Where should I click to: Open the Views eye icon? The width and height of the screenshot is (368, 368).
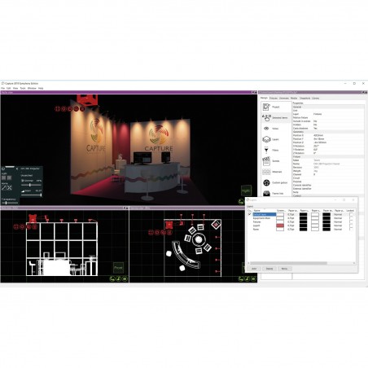(266, 129)
